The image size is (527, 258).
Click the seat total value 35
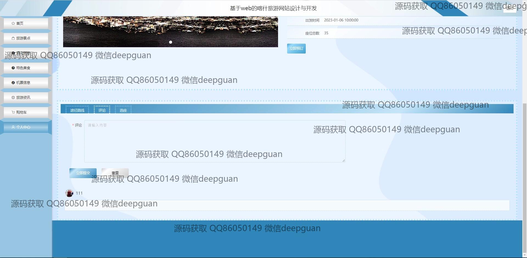pos(326,33)
